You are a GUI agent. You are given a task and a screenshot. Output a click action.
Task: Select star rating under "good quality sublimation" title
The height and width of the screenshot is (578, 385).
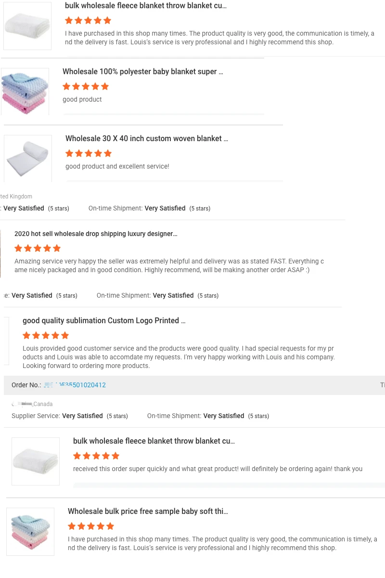pos(46,336)
